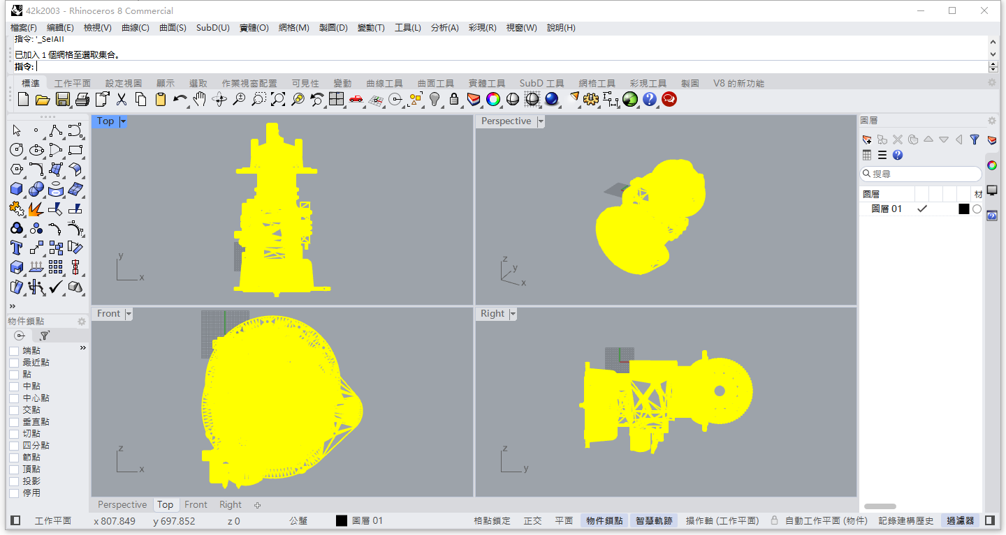Click 記錄建構歷史 in the status bar
Screen dimensions: 1006x535
[906, 520]
